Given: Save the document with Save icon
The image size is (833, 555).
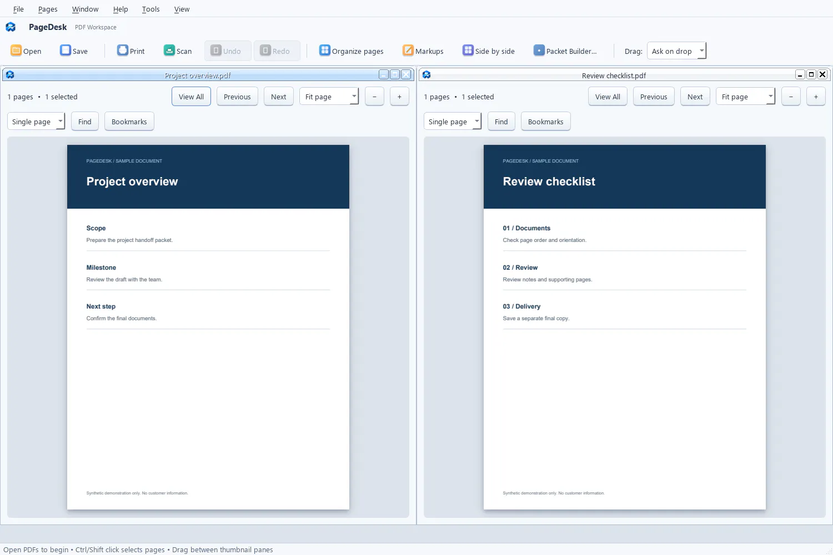Looking at the screenshot, I should click(66, 51).
